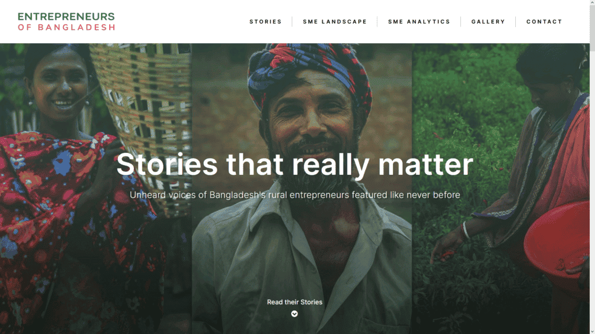Go to SME Landscape page
The height and width of the screenshot is (334, 595).
point(334,21)
